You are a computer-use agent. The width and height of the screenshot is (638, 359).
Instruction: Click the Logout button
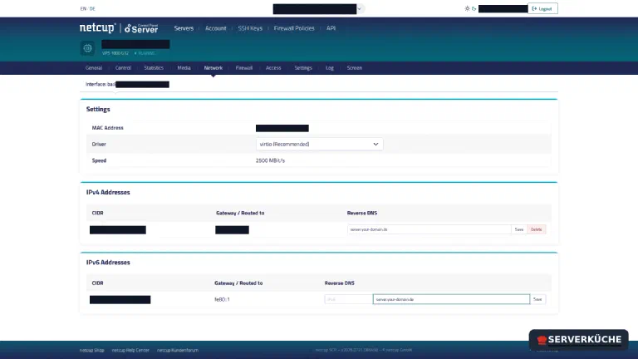pyautogui.click(x=542, y=8)
